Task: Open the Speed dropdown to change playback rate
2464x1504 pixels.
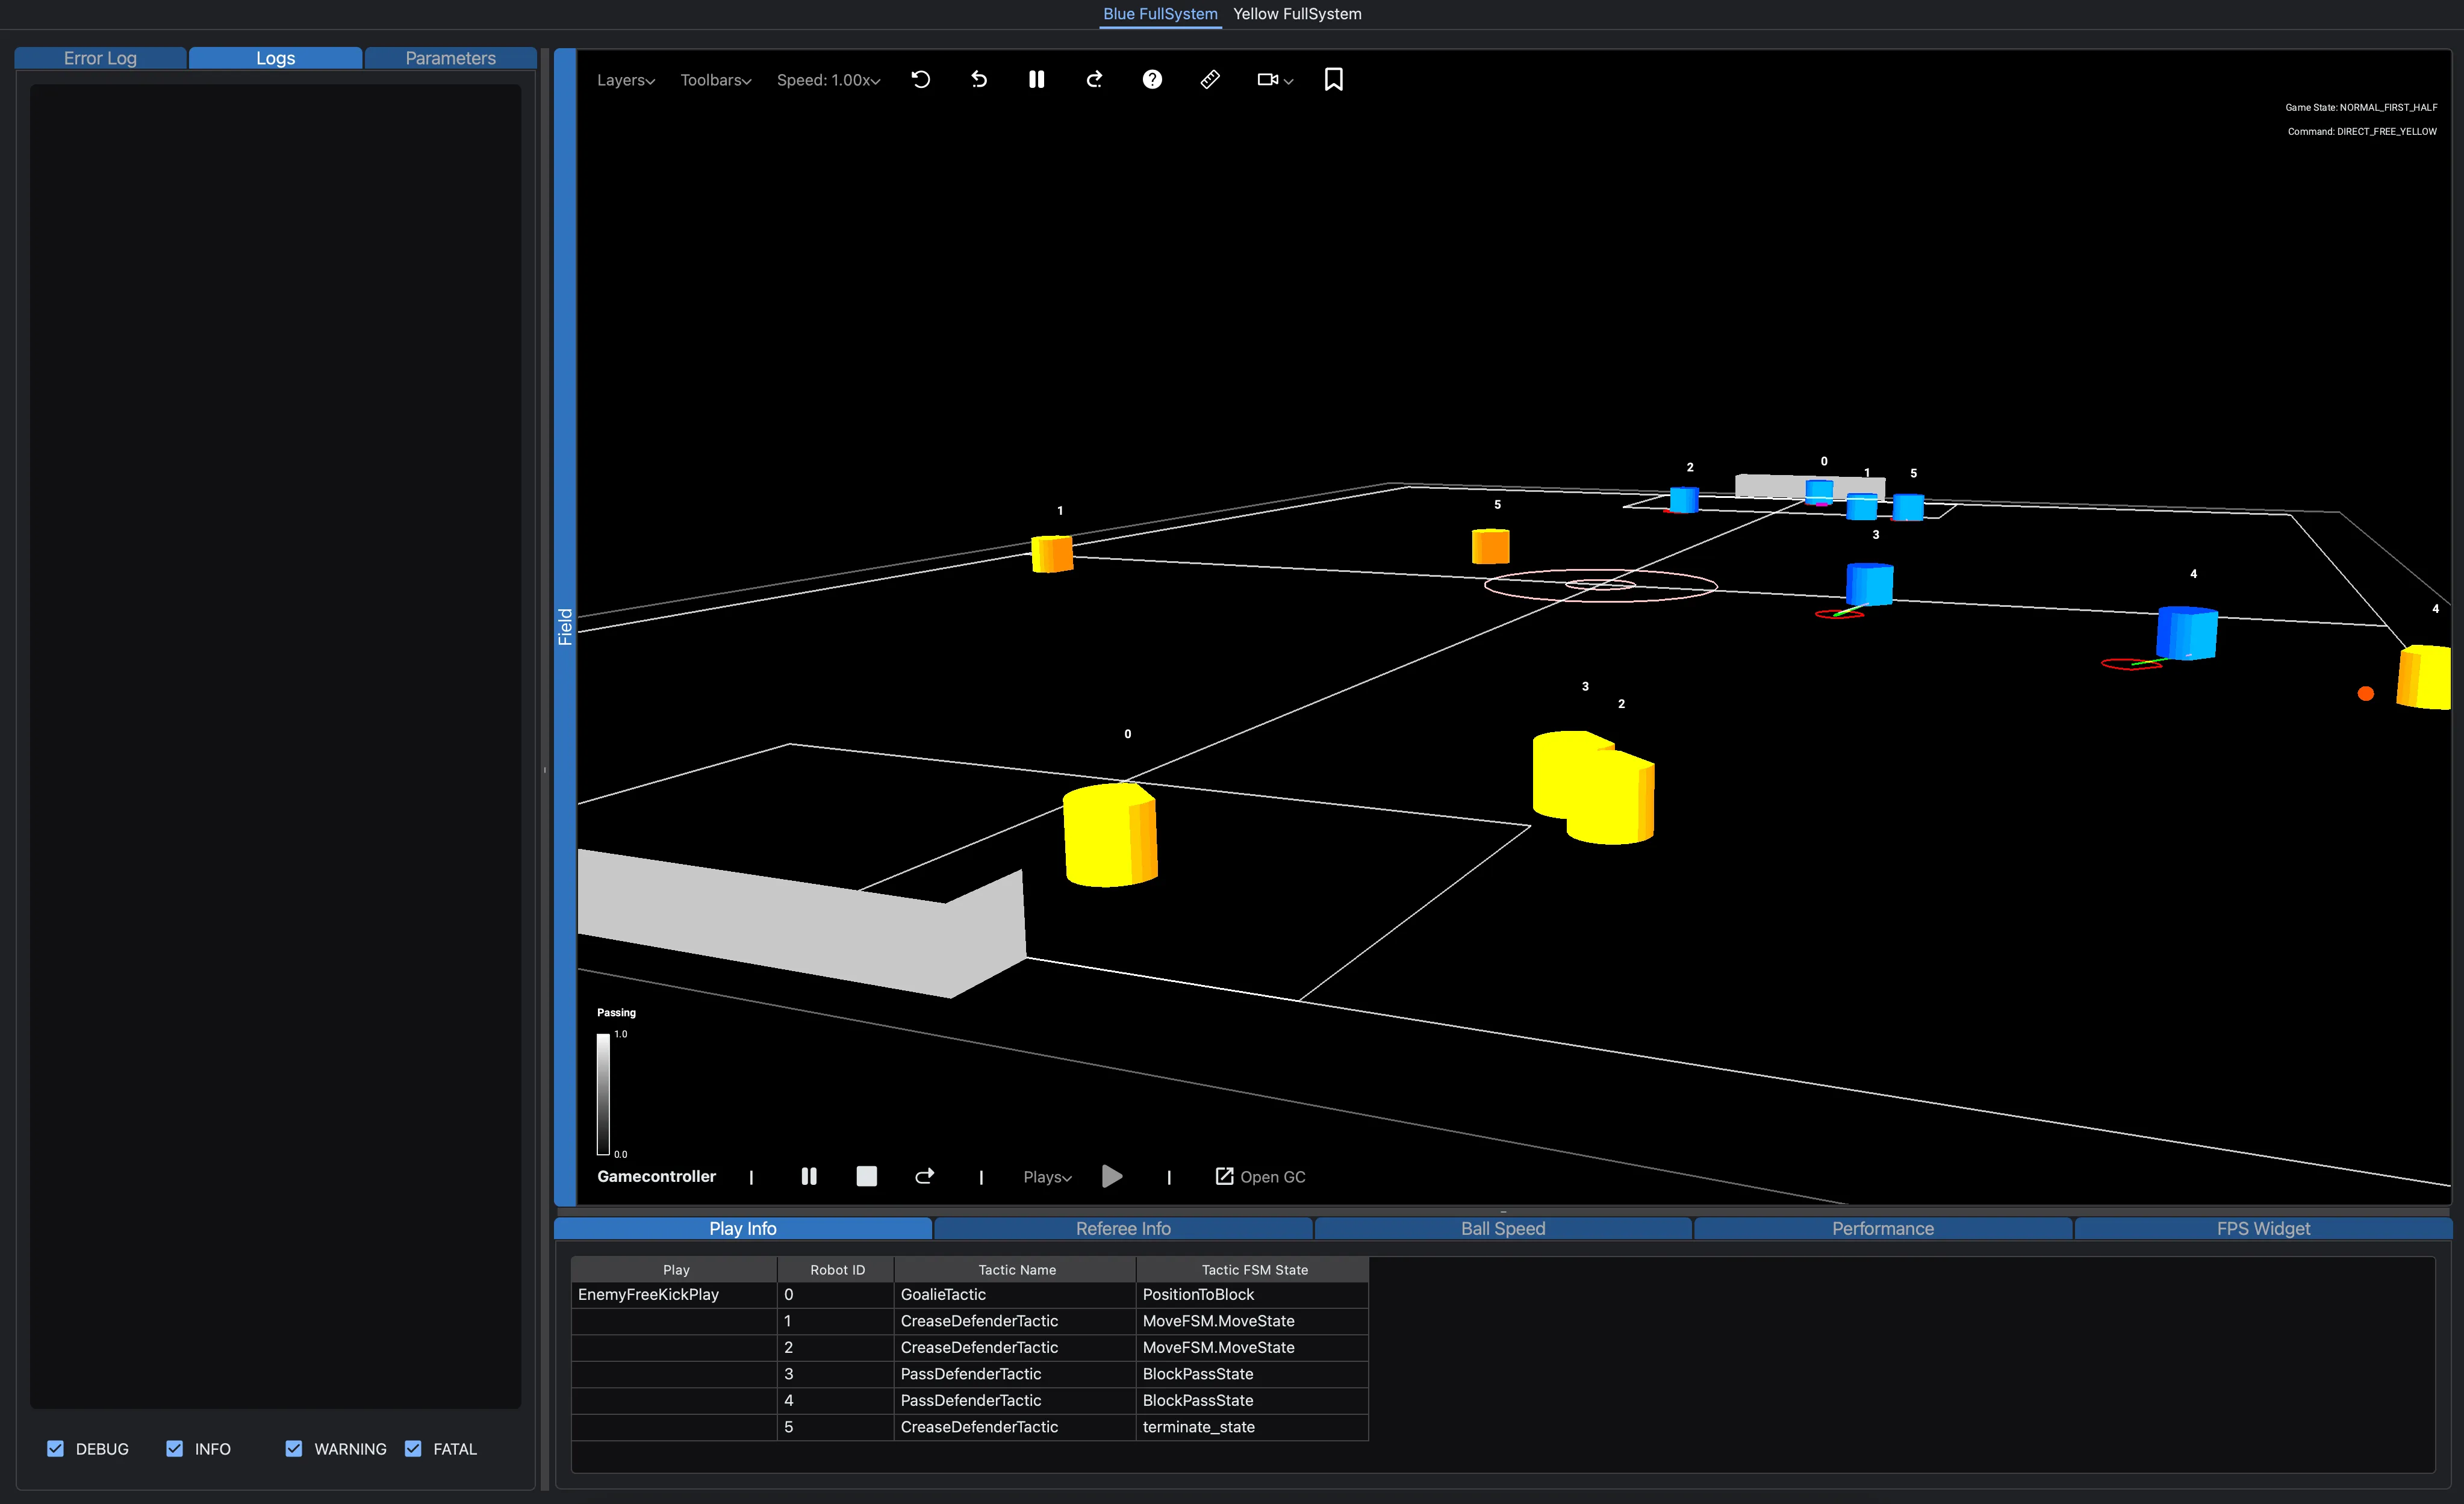Action: coord(828,79)
